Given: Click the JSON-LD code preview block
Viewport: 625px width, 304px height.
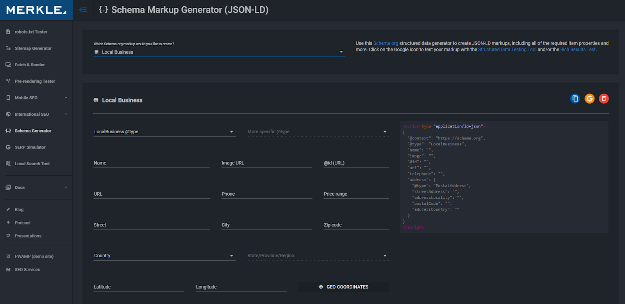Looking at the screenshot, I should click(x=504, y=177).
